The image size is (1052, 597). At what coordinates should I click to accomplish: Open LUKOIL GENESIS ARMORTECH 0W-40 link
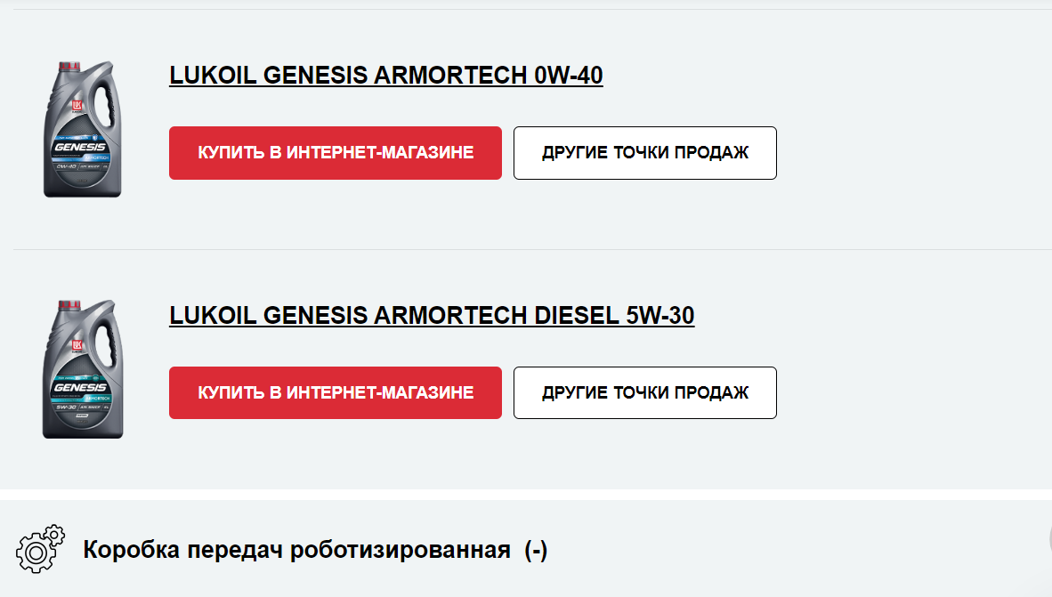(385, 75)
